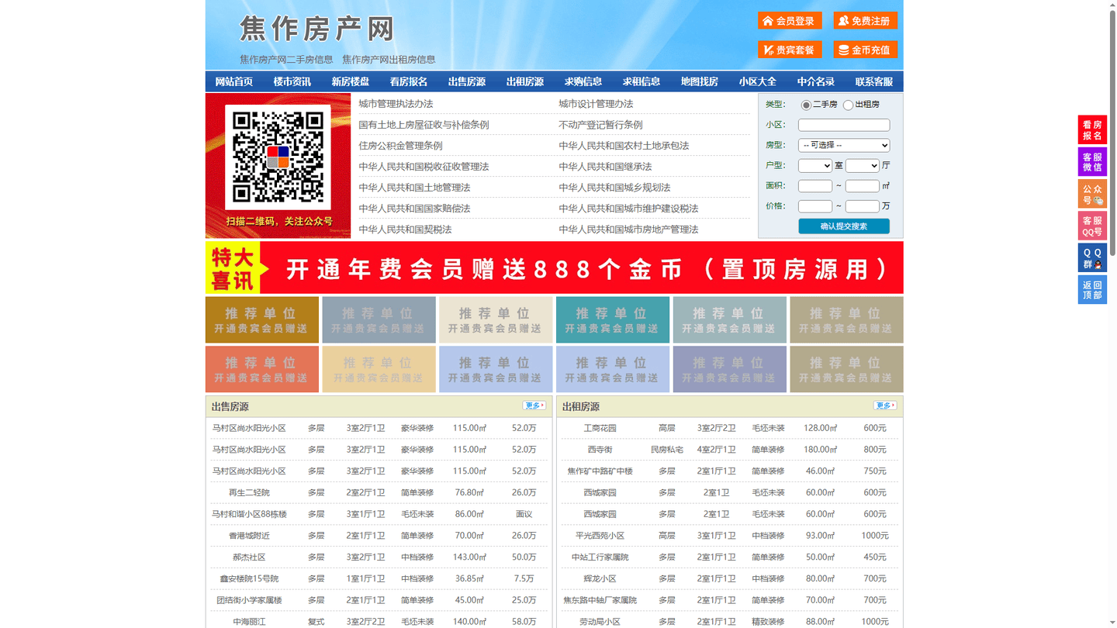Open the 郝杰社区 sale listing
The width and height of the screenshot is (1117, 628).
[x=249, y=557]
